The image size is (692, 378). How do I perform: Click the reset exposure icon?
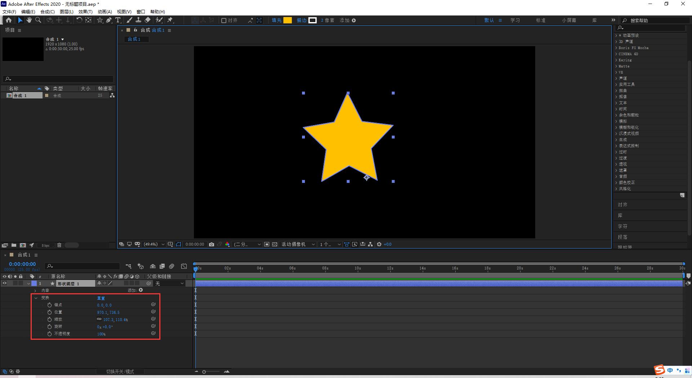pos(379,244)
